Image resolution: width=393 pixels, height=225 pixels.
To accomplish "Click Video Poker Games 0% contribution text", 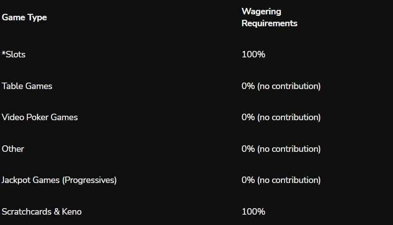I will tap(281, 117).
